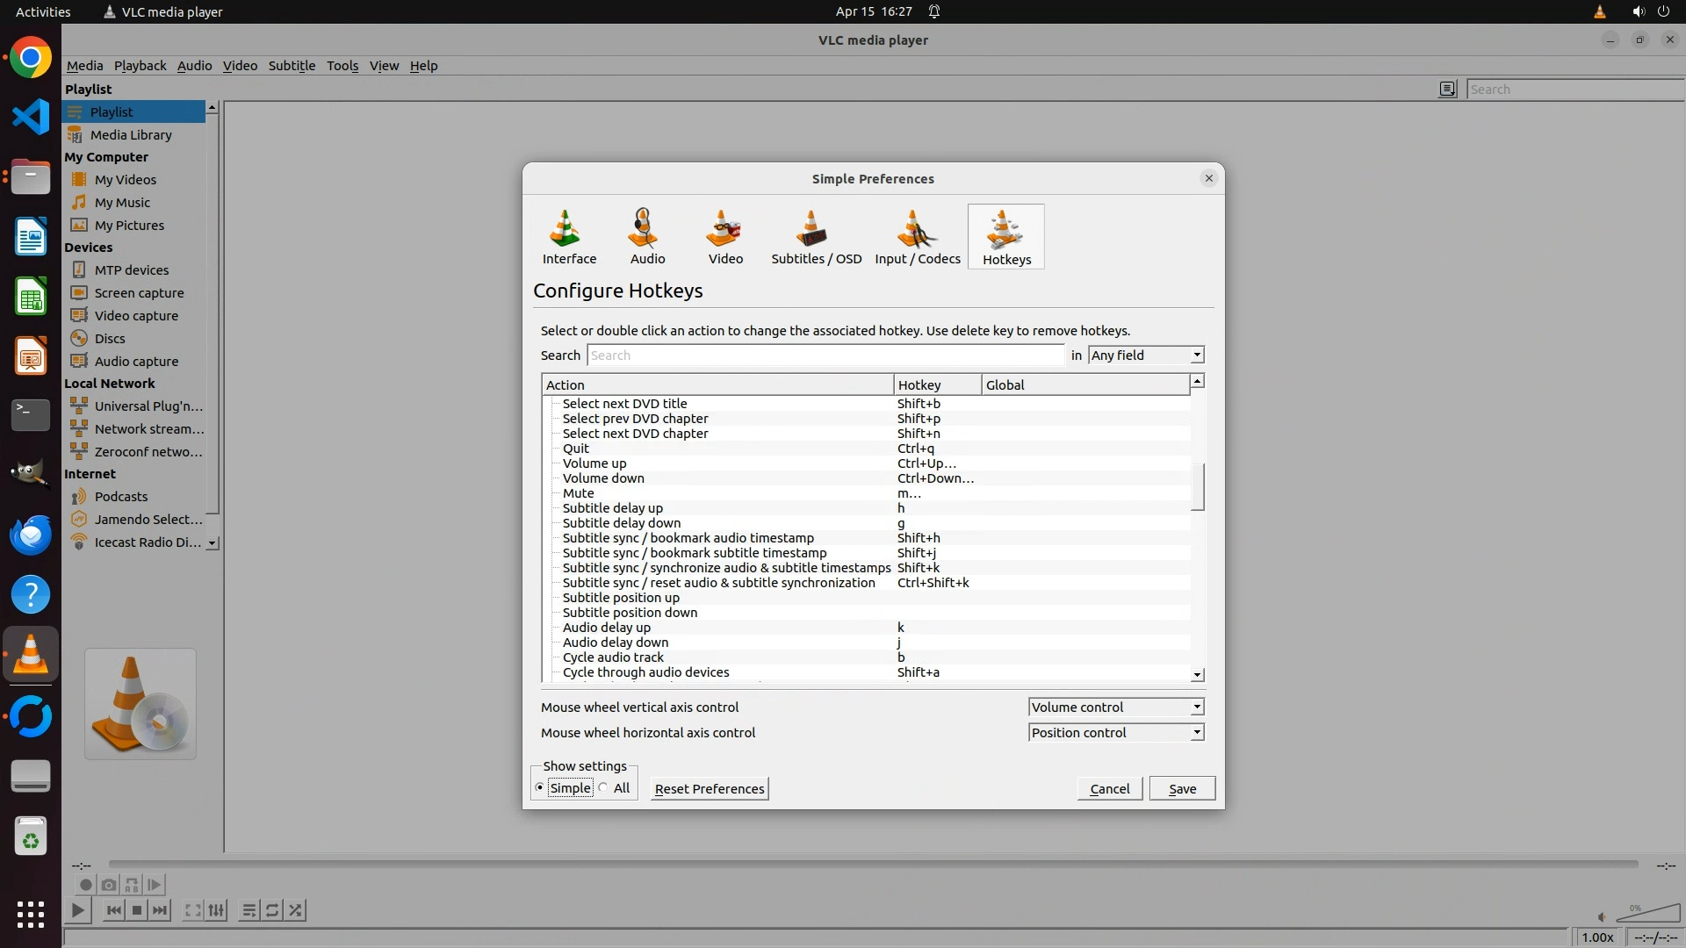Select the Simple settings radio button

click(x=540, y=788)
